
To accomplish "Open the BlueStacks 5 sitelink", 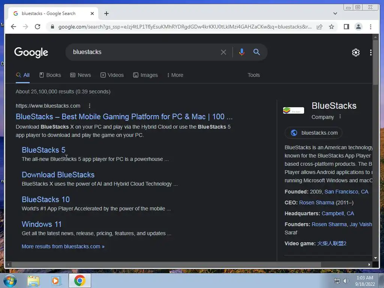I will [43, 150].
